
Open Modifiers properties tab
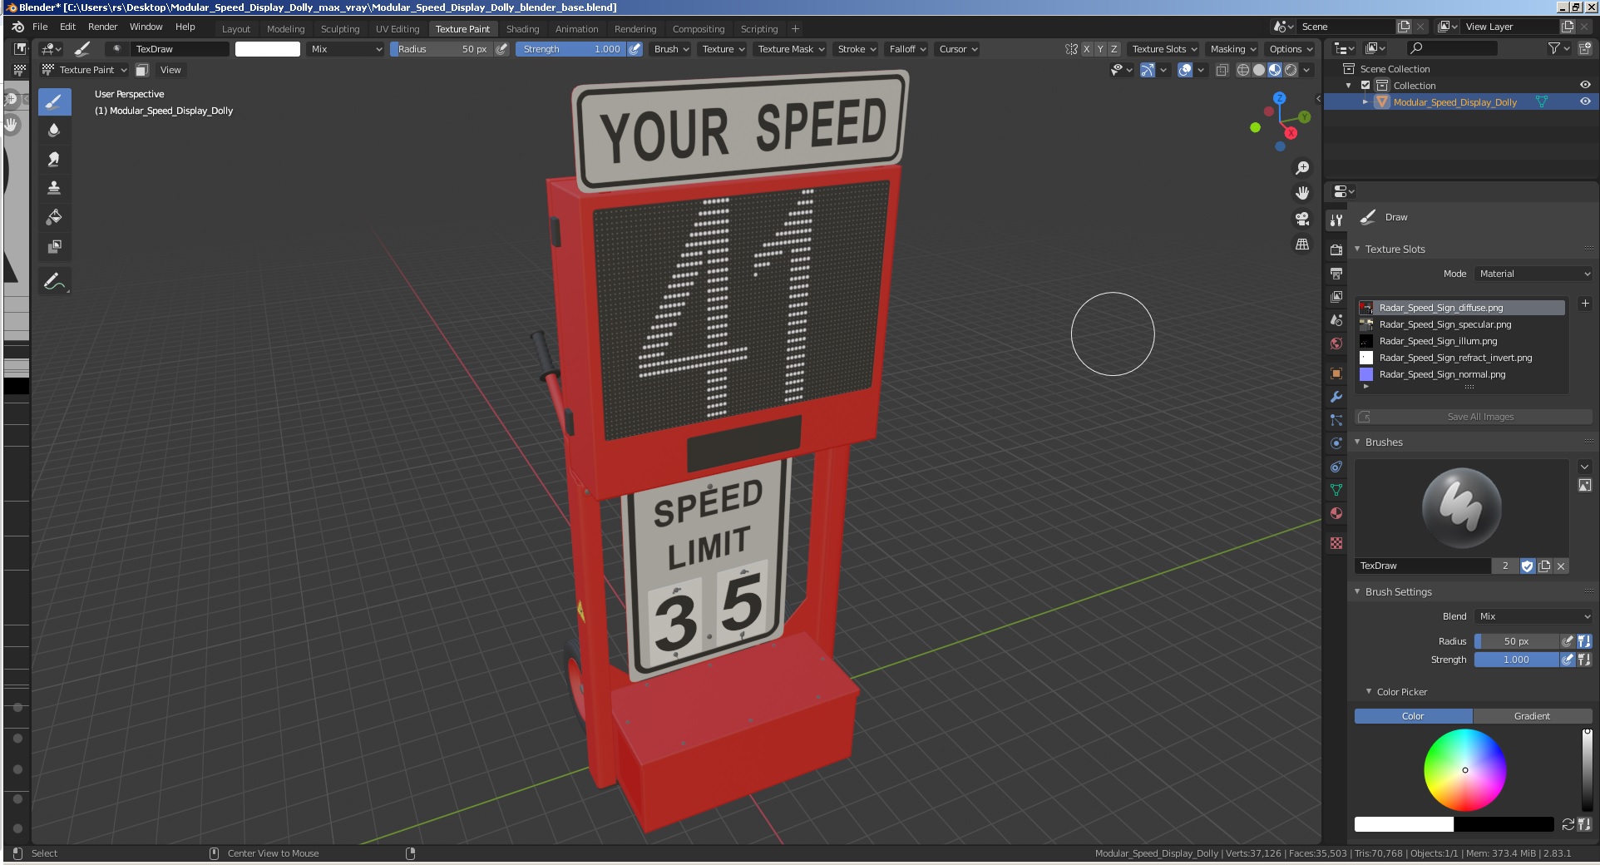1336,397
